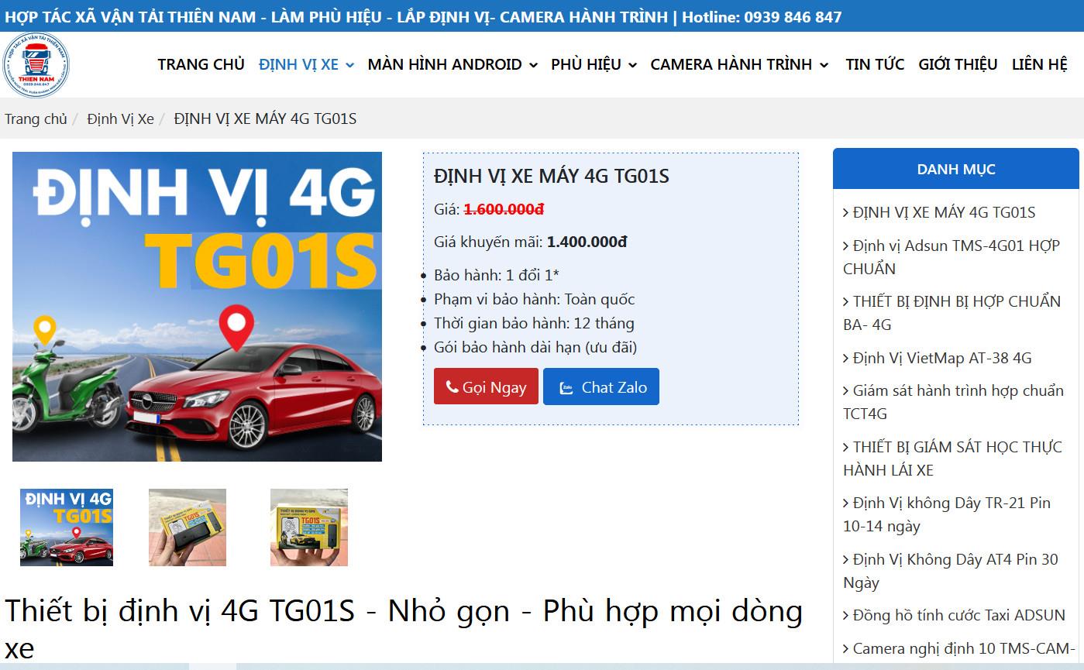Expand the ĐỊNH VỊ XE menu chevron

coord(350,66)
